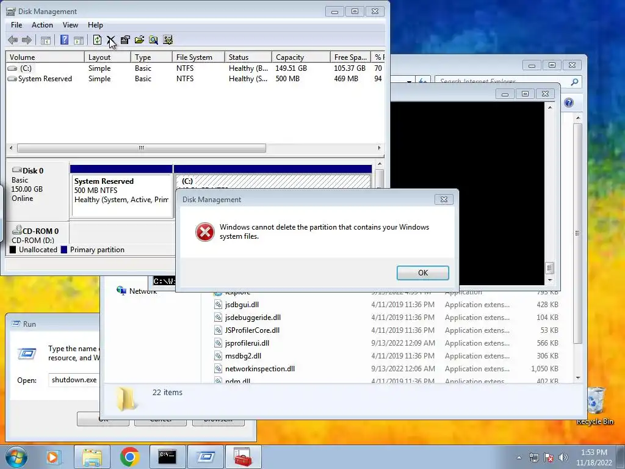Sort by the Status column header

click(248, 57)
